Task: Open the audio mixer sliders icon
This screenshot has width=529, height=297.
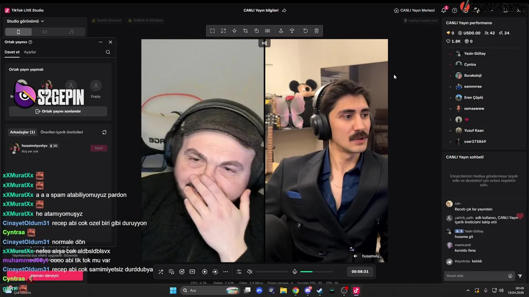Action: click(x=239, y=271)
